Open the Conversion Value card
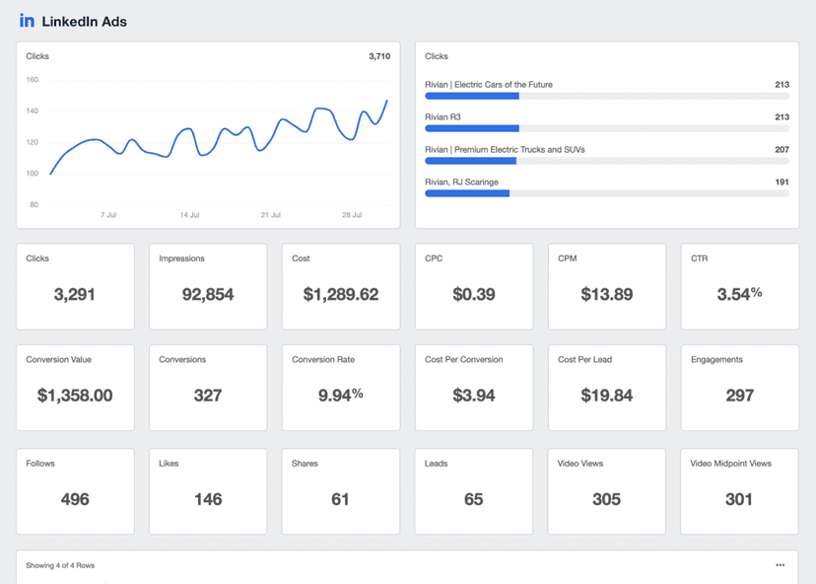 pos(75,387)
